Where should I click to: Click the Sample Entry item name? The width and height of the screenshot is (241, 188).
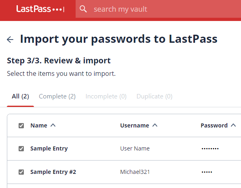(49, 148)
